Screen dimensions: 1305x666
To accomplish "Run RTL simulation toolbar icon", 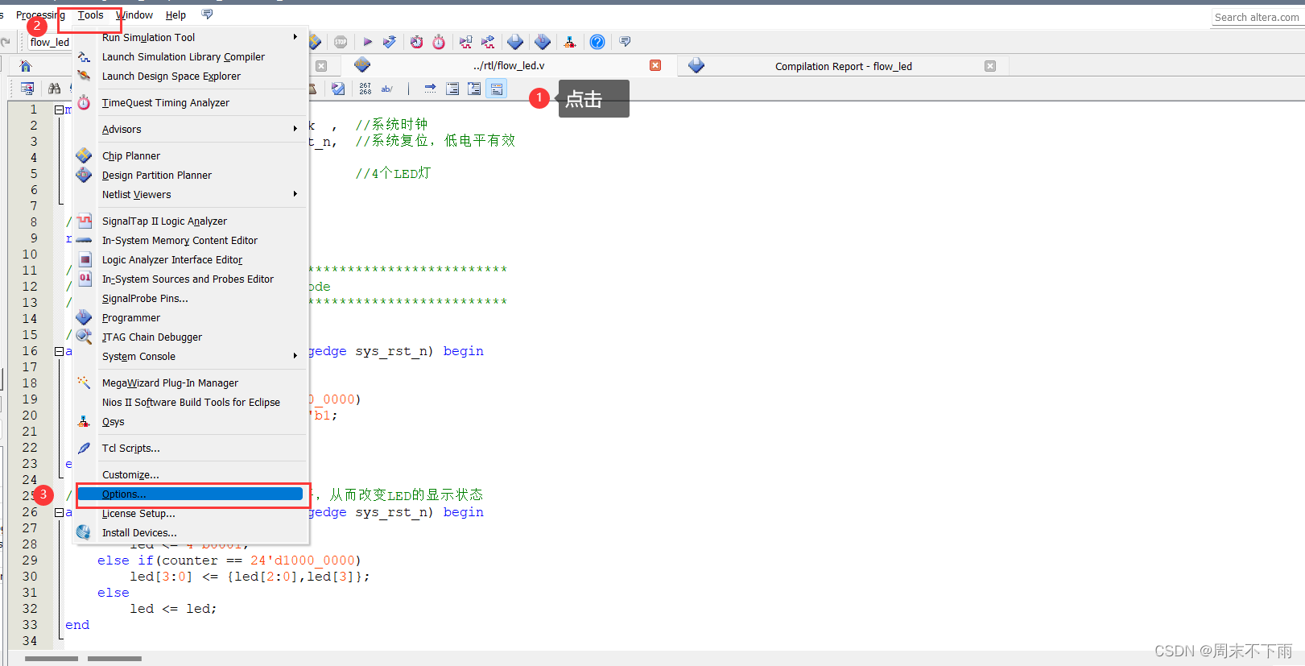I will [465, 42].
